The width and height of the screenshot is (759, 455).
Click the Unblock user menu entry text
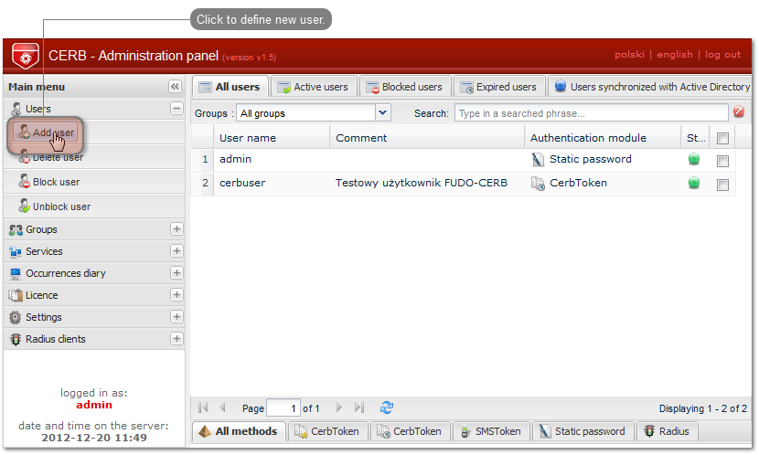[61, 207]
